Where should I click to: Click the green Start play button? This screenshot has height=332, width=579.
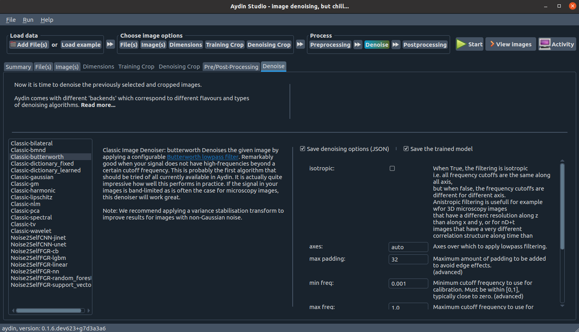pyautogui.click(x=470, y=44)
